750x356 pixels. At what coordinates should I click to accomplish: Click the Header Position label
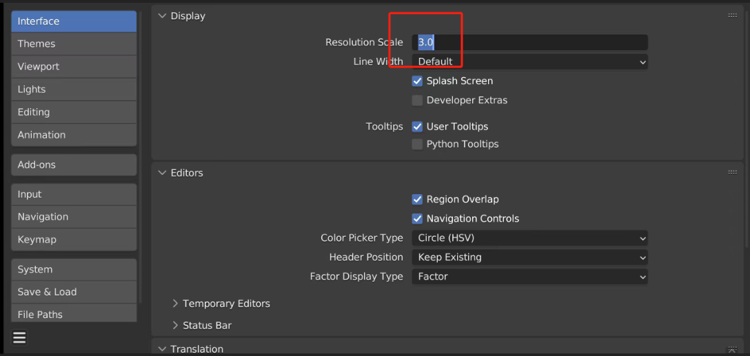[366, 257]
